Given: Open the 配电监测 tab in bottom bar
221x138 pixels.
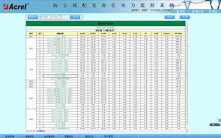Looking at the screenshot, I should 10,136.
